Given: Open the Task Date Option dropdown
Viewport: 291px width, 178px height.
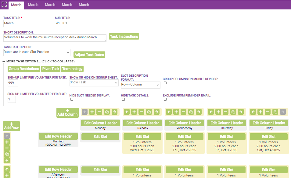Looking at the screenshot, I should pyautogui.click(x=37, y=52).
